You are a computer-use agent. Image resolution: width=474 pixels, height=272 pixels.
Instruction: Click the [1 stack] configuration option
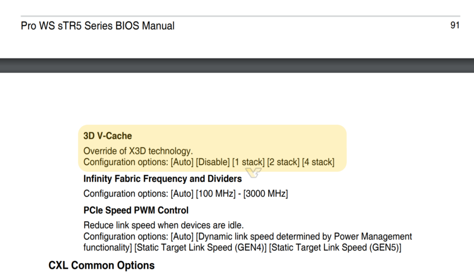(x=248, y=162)
